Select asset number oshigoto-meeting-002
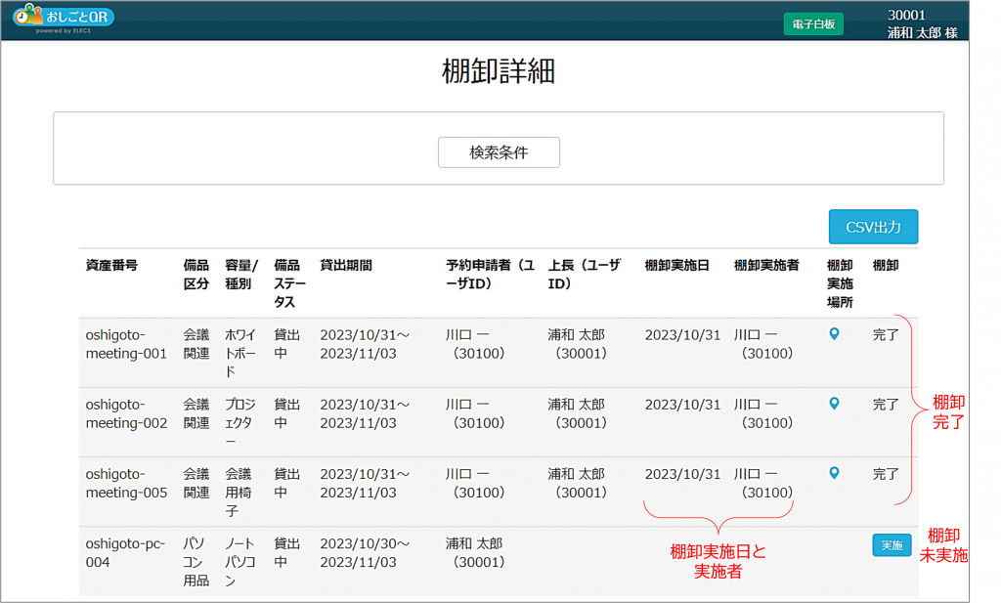The width and height of the screenshot is (1001, 603). point(126,413)
